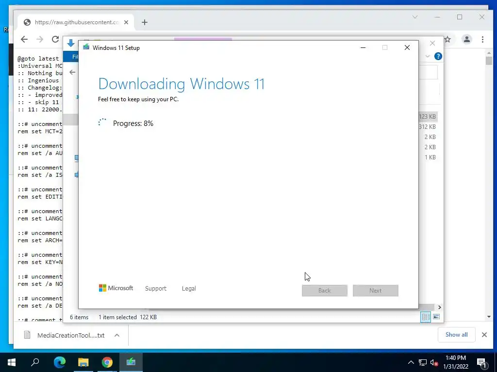
Task: Bookmark this page with the star
Action: click(x=447, y=39)
